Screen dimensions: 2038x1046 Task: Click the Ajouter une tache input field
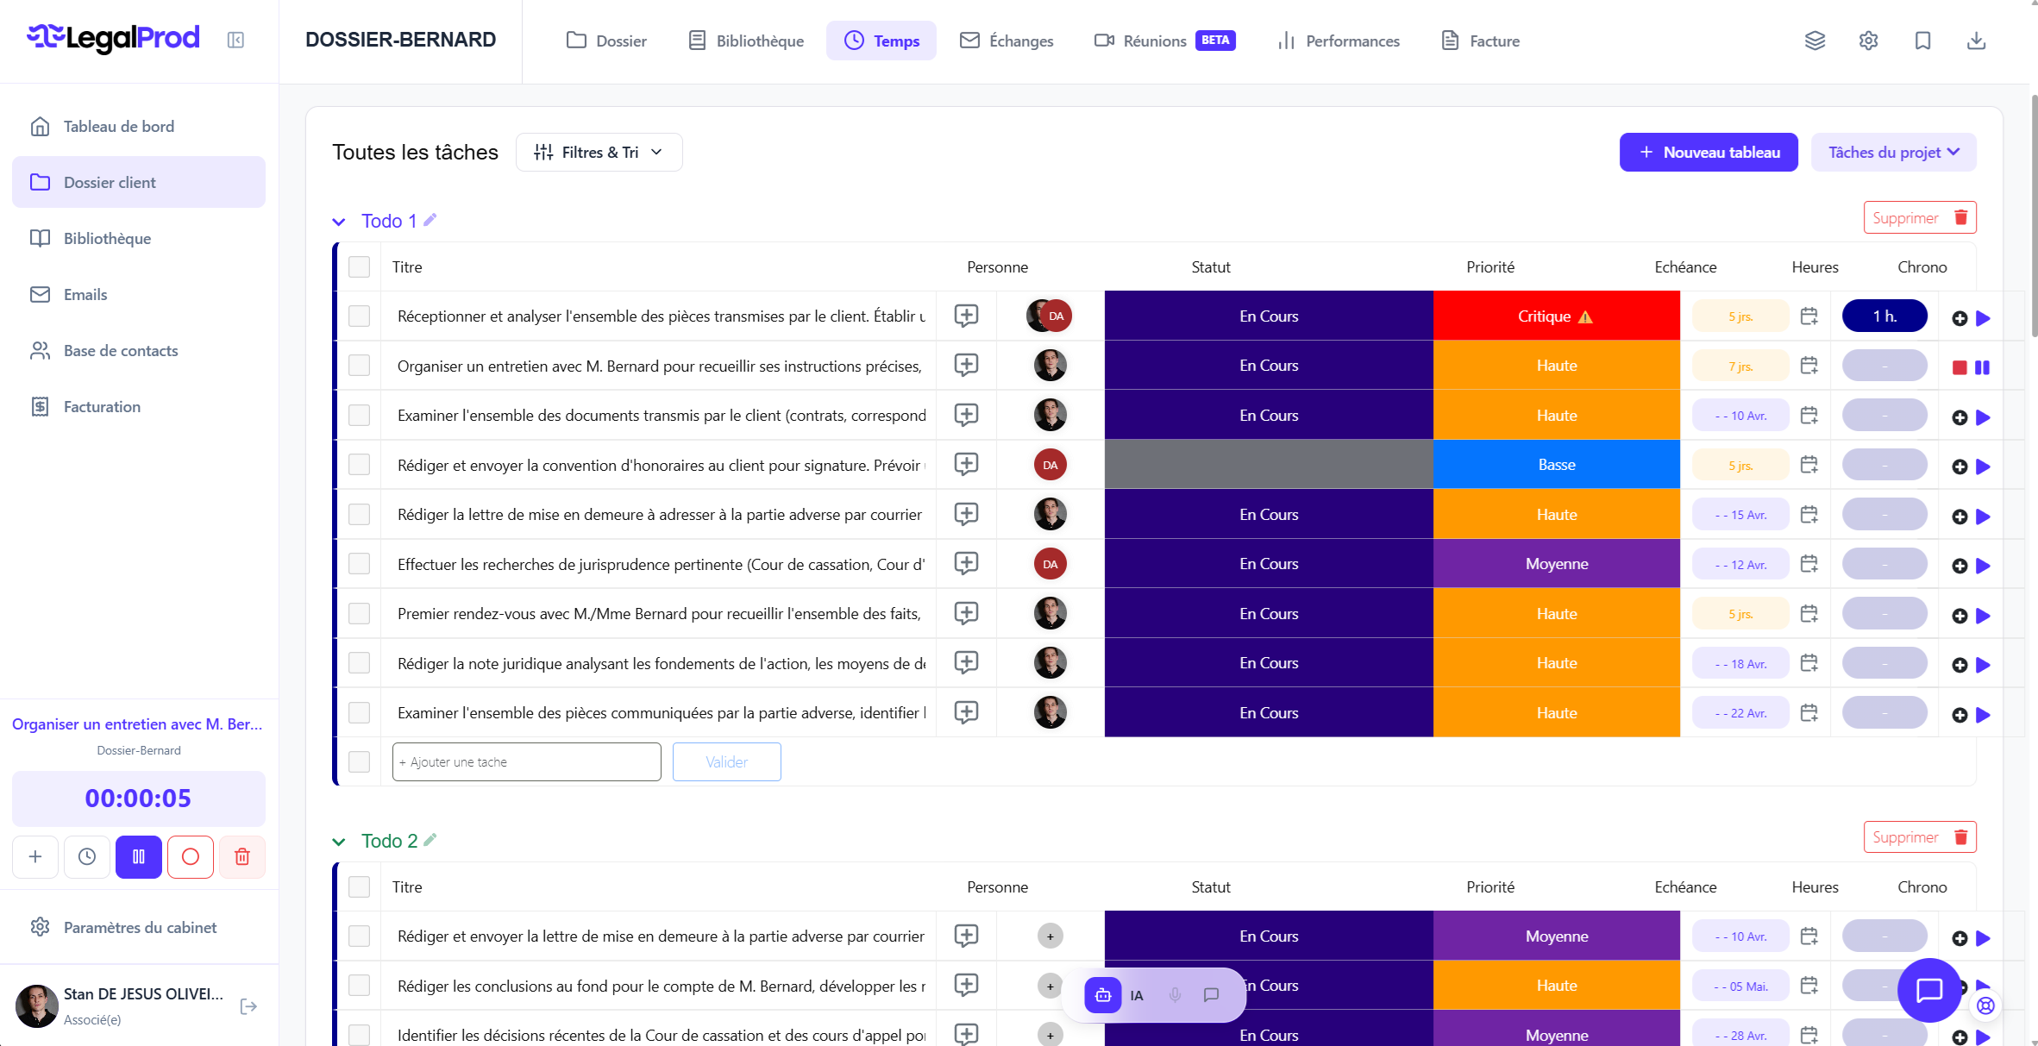click(x=526, y=762)
